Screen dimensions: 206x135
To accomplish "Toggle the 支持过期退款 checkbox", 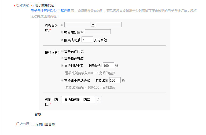I will [x=62, y=65].
